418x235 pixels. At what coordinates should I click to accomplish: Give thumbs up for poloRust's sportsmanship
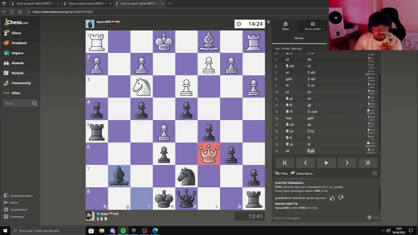pyautogui.click(x=332, y=198)
